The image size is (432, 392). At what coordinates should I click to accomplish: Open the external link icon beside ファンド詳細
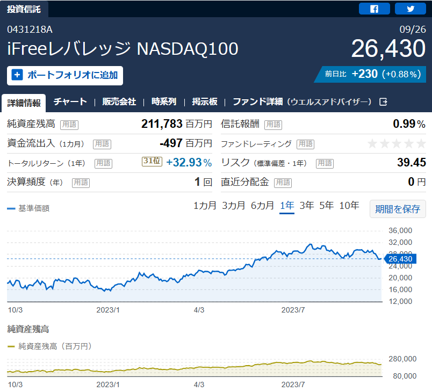[x=383, y=102]
